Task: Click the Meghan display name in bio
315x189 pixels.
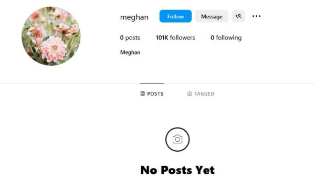Action: [x=130, y=52]
